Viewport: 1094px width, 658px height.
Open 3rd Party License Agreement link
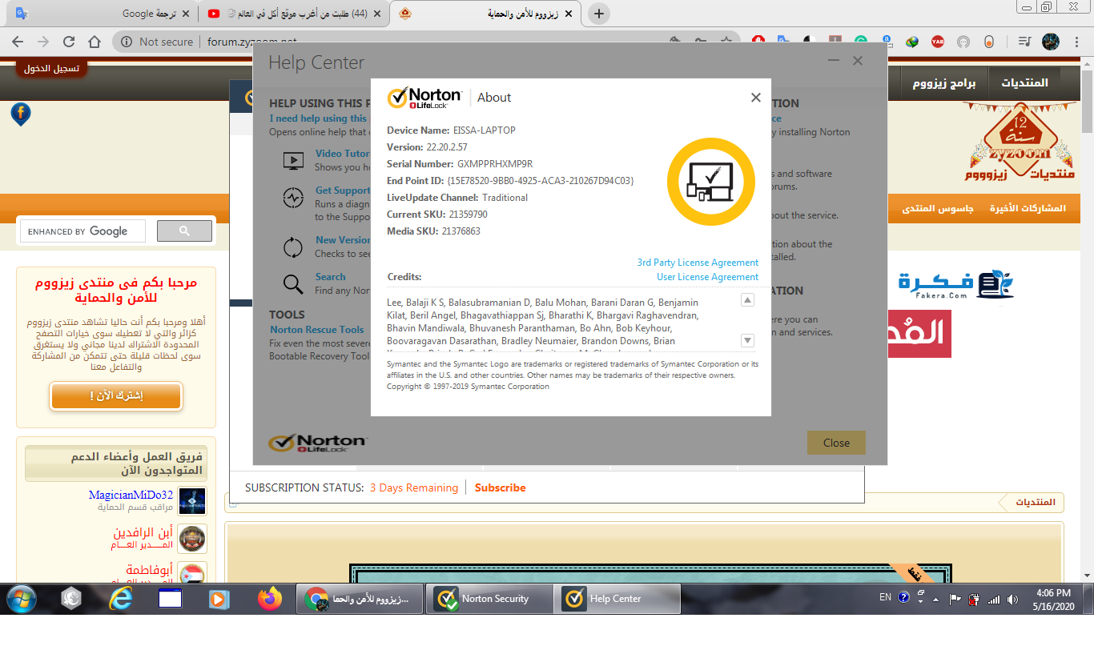coord(698,263)
